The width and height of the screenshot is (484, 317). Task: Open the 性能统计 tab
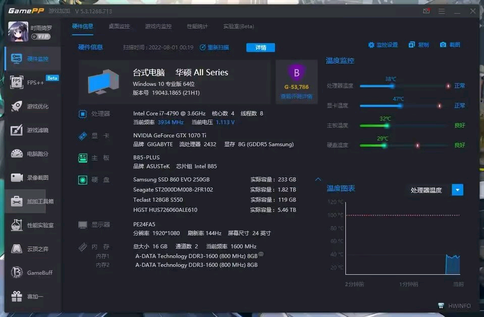197,26
